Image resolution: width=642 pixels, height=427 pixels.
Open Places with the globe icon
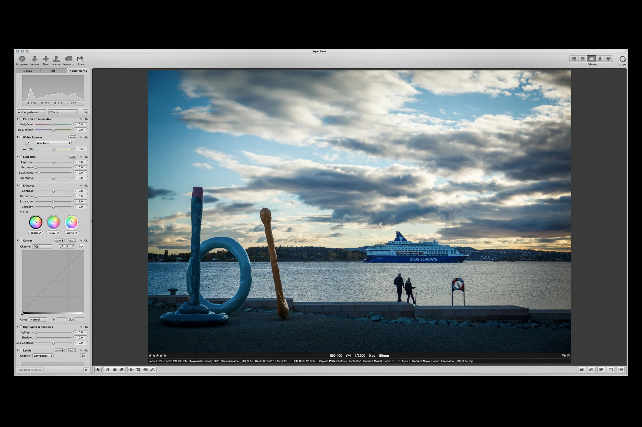(609, 59)
